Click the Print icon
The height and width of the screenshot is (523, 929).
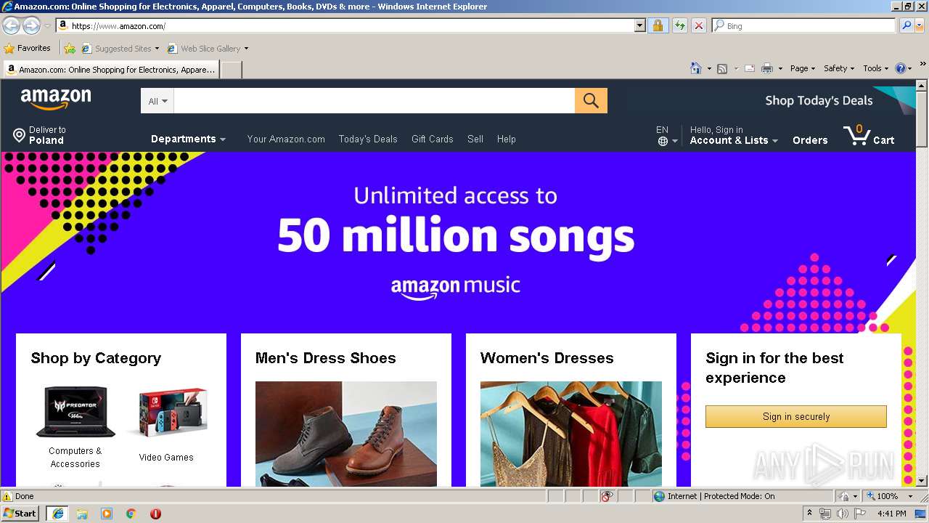pos(767,68)
